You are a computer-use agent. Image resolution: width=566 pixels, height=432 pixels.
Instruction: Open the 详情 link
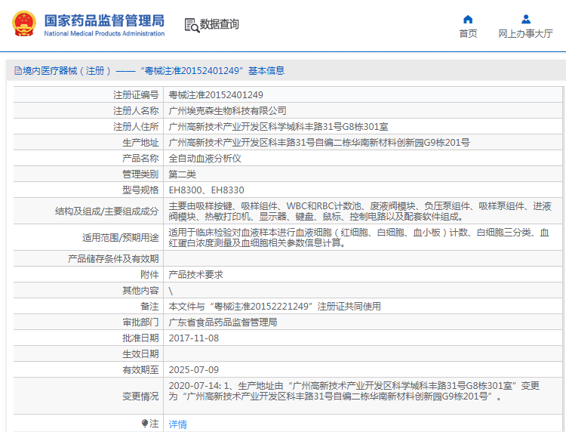point(177,424)
